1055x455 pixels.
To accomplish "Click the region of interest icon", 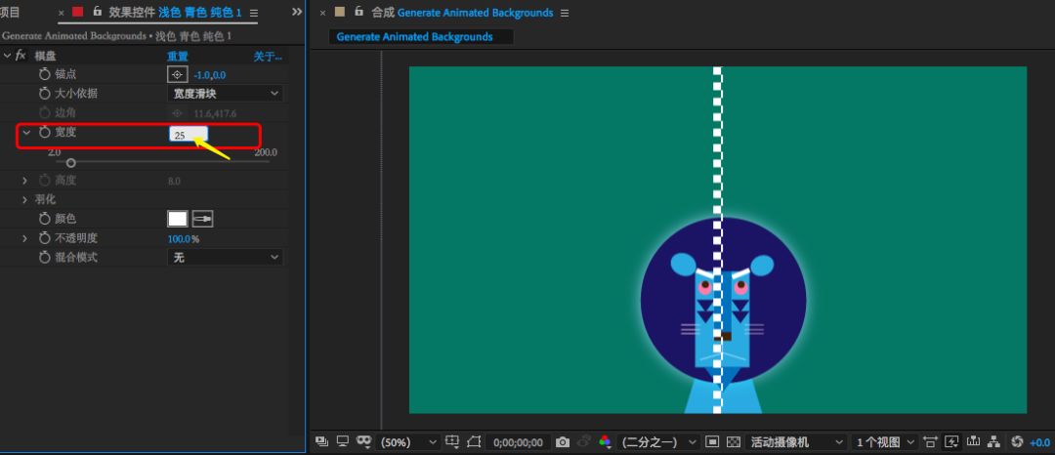I will (x=474, y=442).
